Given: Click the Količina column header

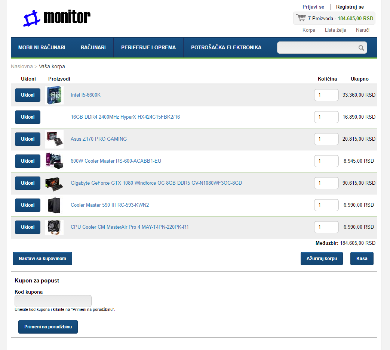Looking at the screenshot, I should pos(327,79).
